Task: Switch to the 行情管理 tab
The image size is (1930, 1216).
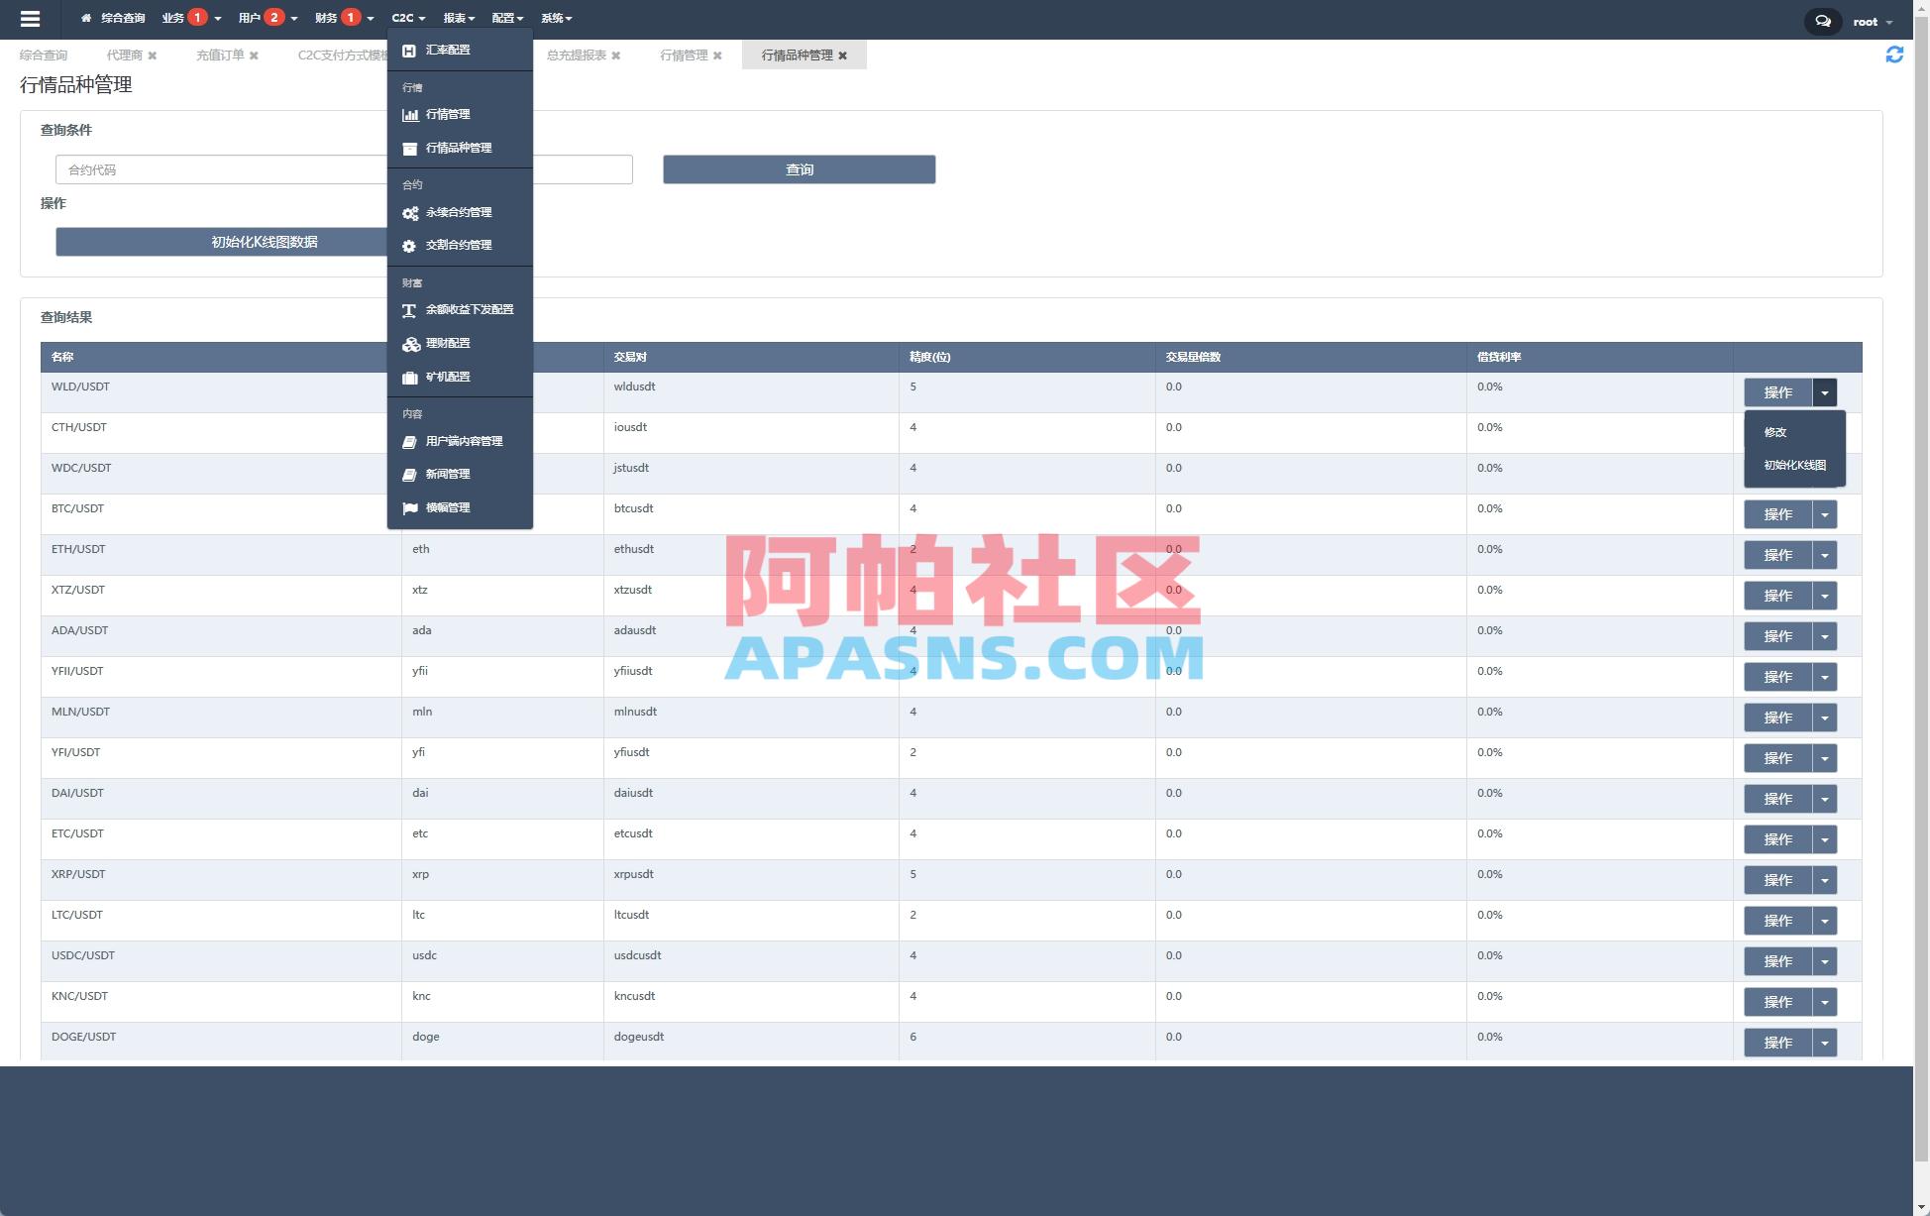Action: click(x=685, y=55)
